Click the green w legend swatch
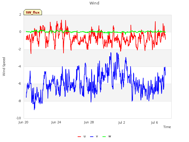This screenshot has width=189, height=142. 104,137
